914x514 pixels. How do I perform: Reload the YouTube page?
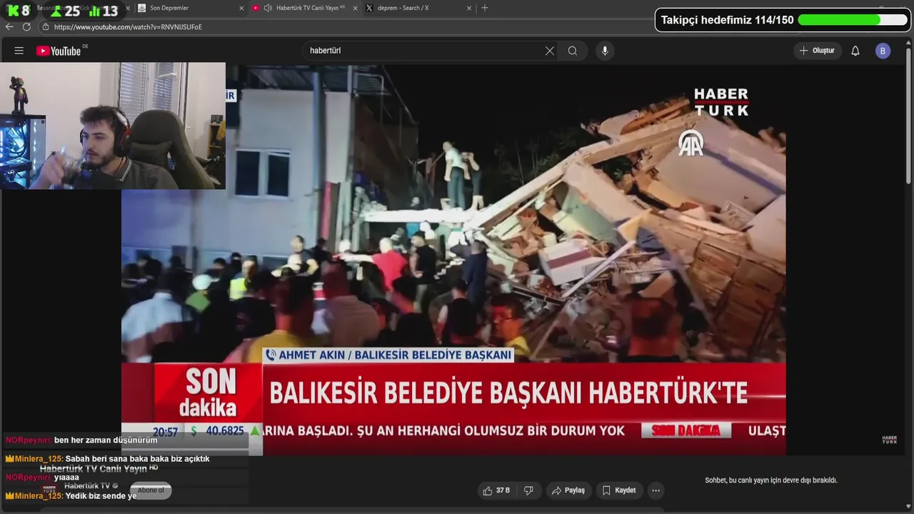coord(26,26)
